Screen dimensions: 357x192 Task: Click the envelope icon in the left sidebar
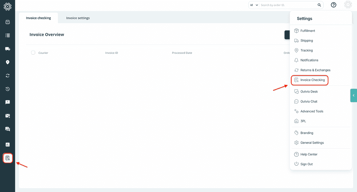tap(8, 115)
